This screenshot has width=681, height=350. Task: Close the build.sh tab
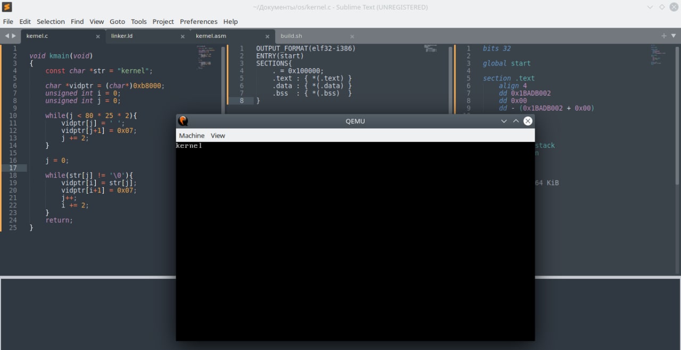[353, 37]
